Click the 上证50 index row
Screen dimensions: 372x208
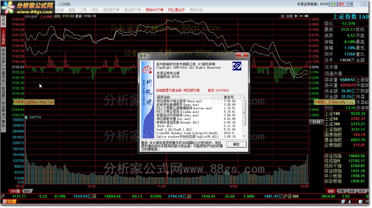click(346, 119)
